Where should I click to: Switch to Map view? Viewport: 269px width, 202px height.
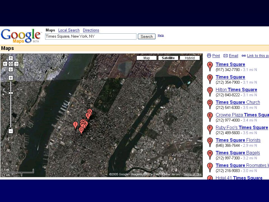pyautogui.click(x=147, y=58)
